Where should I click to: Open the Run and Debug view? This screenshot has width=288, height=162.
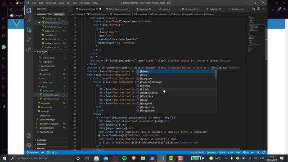pyautogui.click(x=29, y=39)
